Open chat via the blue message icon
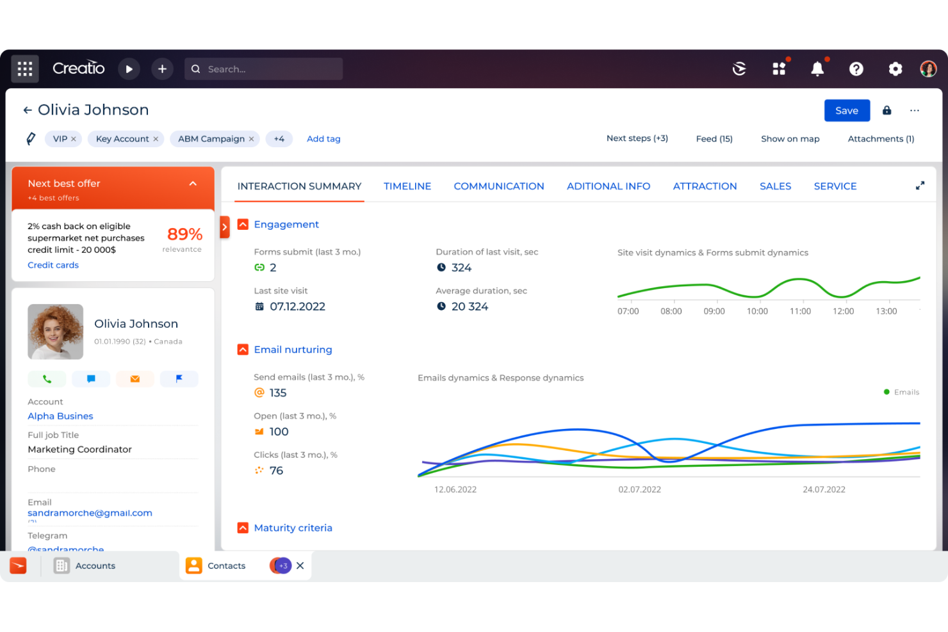 coord(91,378)
